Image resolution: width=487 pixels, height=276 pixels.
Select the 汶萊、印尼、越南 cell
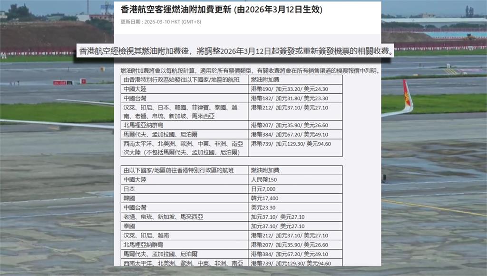pos(146,236)
